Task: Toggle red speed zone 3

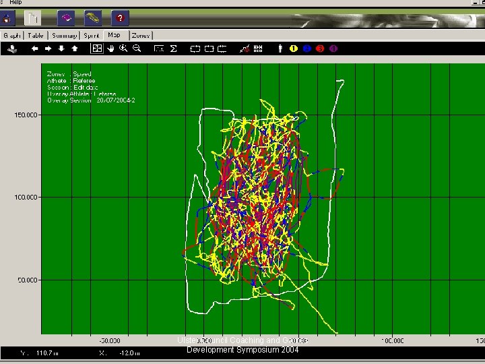Action: (x=320, y=49)
